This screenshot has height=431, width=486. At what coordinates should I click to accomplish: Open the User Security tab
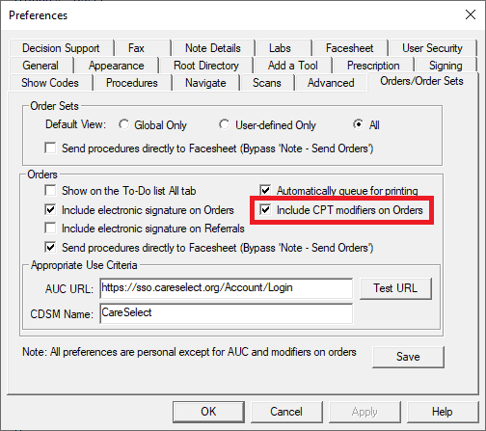pos(432,48)
